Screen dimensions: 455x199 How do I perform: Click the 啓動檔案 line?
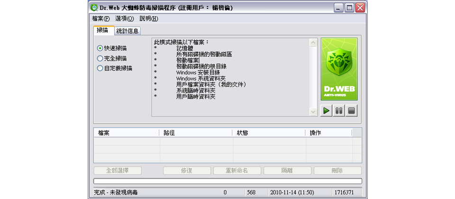188,60
